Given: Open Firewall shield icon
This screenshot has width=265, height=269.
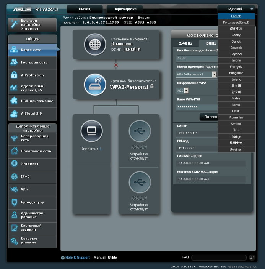Looking at the screenshot, I should point(14,202).
